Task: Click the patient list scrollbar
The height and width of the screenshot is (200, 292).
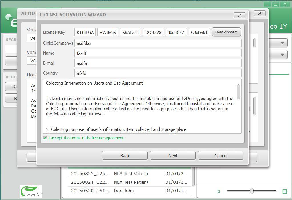Action: click(193, 177)
